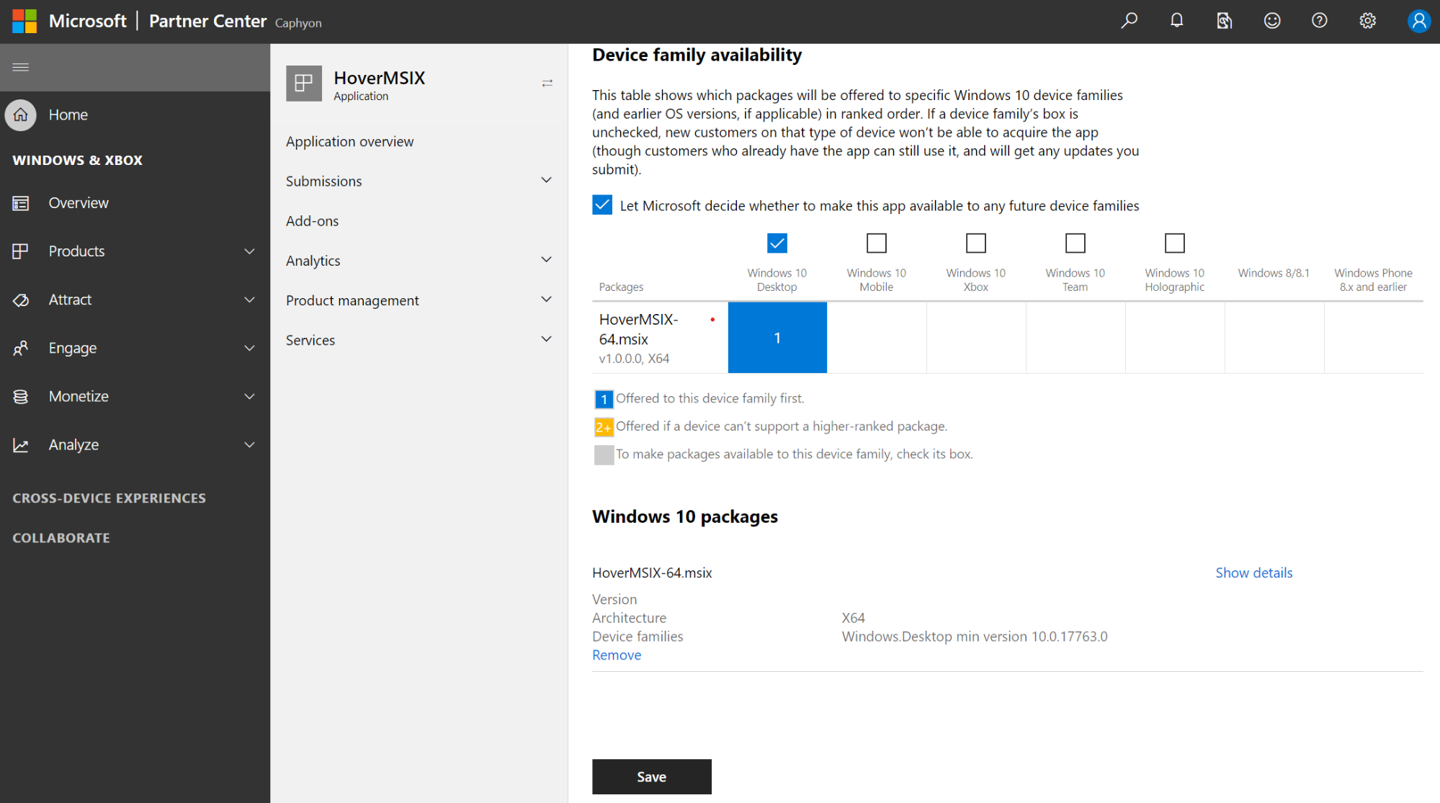This screenshot has width=1440, height=803.
Task: Toggle the hamburger navigation menu
Action: (x=21, y=67)
